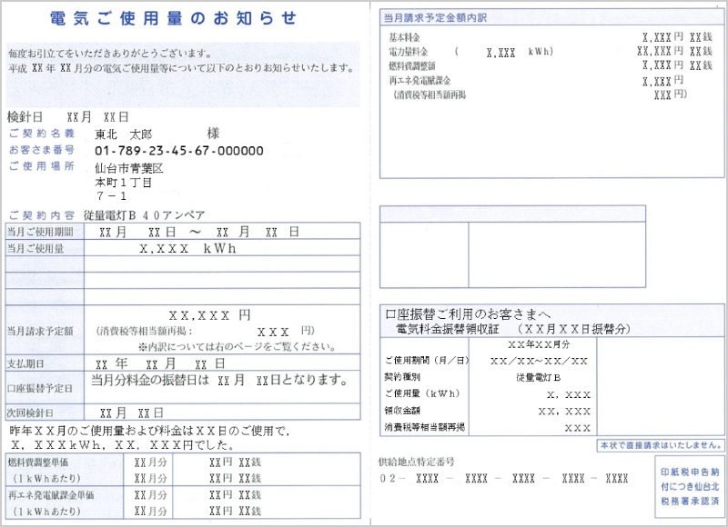Click the 支払期日 row label
This screenshot has width=728, height=527.
tap(25, 363)
